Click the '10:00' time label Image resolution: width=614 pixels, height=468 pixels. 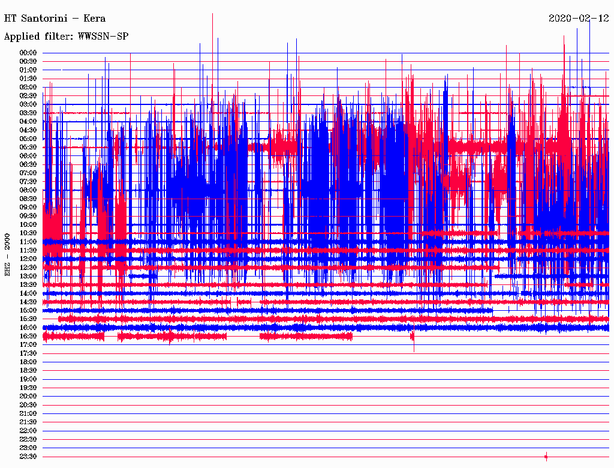tap(28, 224)
